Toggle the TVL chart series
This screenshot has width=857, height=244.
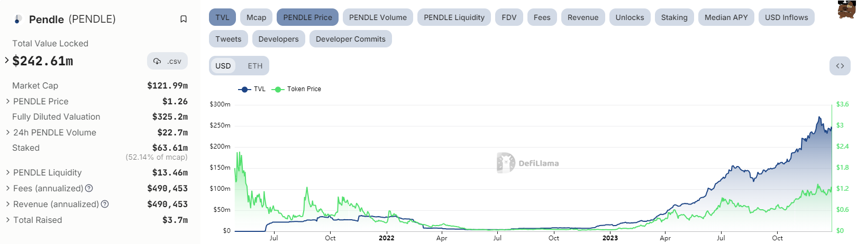pyautogui.click(x=222, y=17)
